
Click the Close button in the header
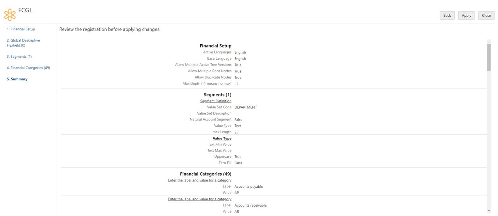coord(486,16)
